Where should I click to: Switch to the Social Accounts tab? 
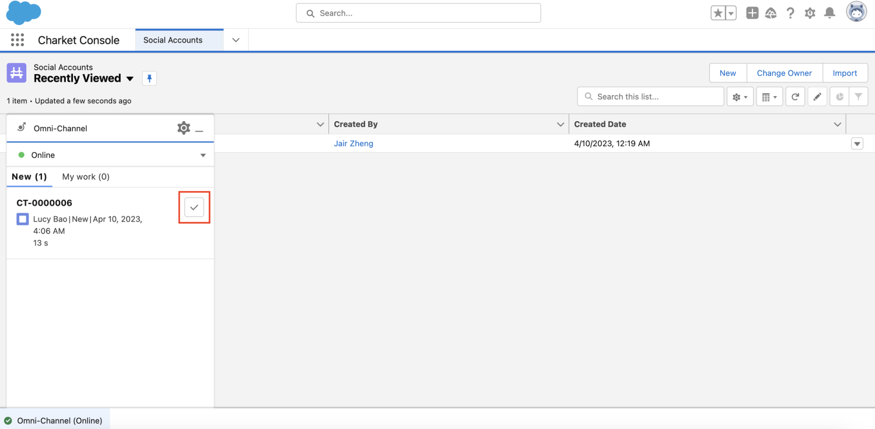point(179,40)
